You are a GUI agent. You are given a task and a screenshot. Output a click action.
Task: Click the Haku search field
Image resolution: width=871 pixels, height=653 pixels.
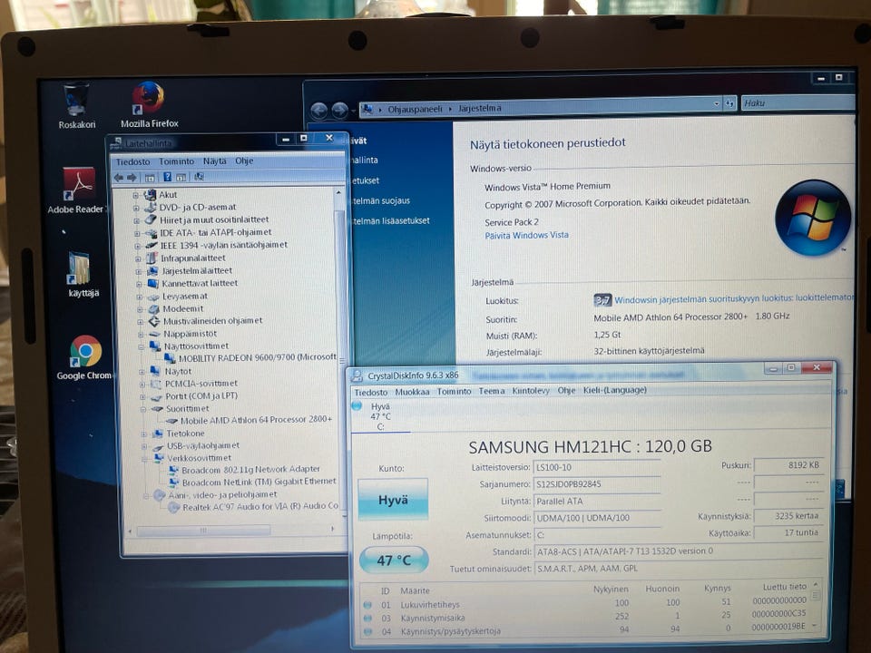(798, 102)
